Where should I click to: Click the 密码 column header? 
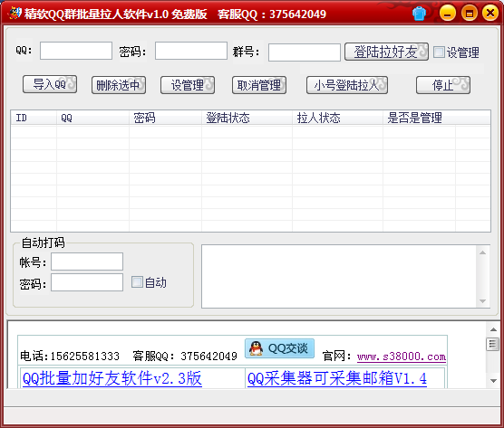click(166, 118)
